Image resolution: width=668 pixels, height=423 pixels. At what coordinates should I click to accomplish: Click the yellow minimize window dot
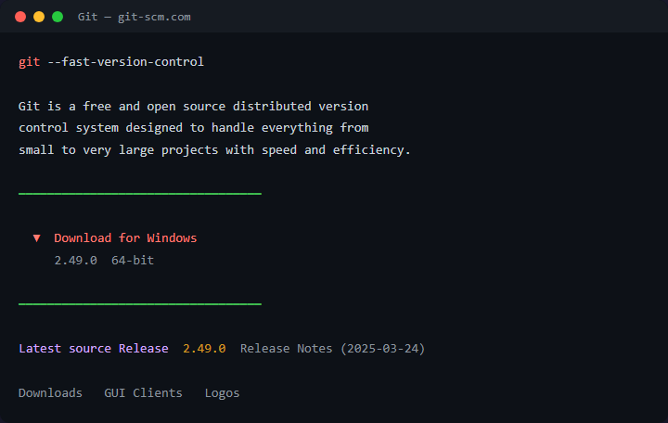point(39,17)
